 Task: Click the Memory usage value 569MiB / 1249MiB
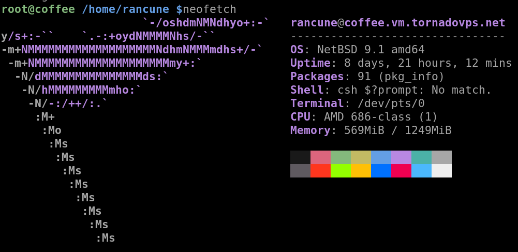397,130
